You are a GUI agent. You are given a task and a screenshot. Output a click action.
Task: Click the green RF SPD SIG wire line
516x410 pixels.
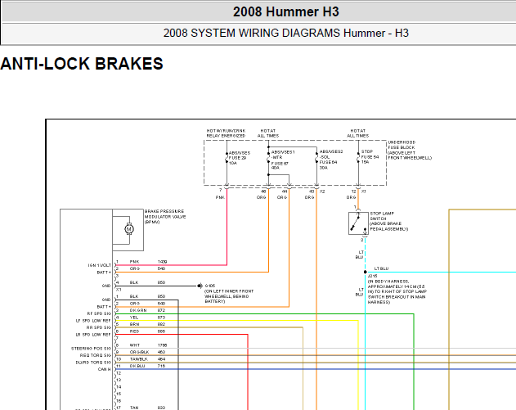(263, 313)
